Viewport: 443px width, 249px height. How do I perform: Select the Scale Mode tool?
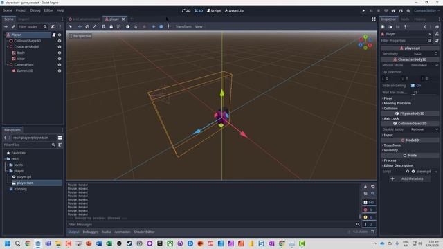click(95, 26)
